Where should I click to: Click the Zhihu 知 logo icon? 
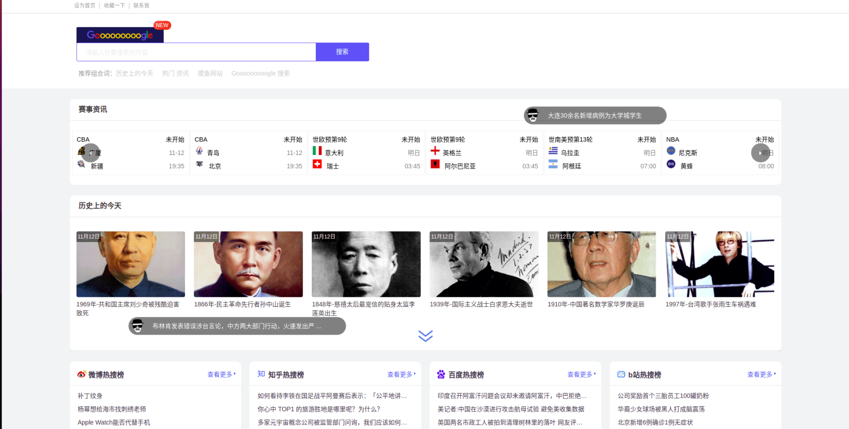coord(261,374)
